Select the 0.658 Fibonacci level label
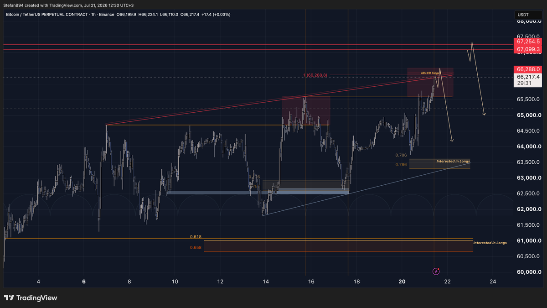 click(x=196, y=248)
